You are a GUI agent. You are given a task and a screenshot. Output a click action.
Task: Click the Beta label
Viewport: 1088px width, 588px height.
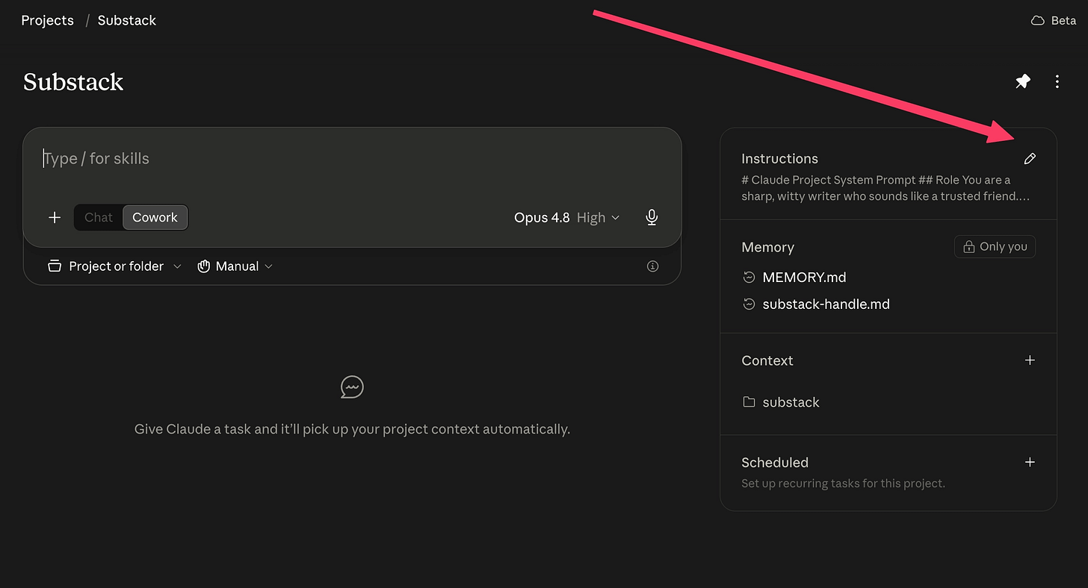1063,21
